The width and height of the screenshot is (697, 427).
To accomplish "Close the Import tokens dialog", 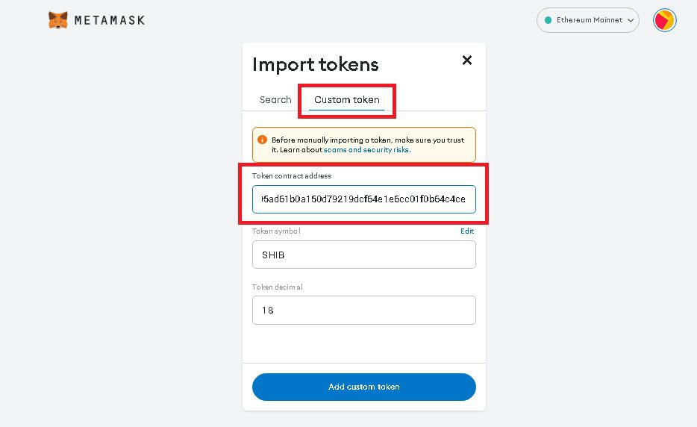I will [467, 60].
